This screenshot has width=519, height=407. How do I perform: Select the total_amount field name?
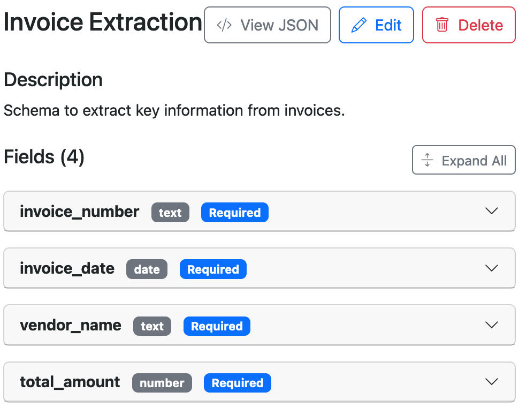click(70, 382)
